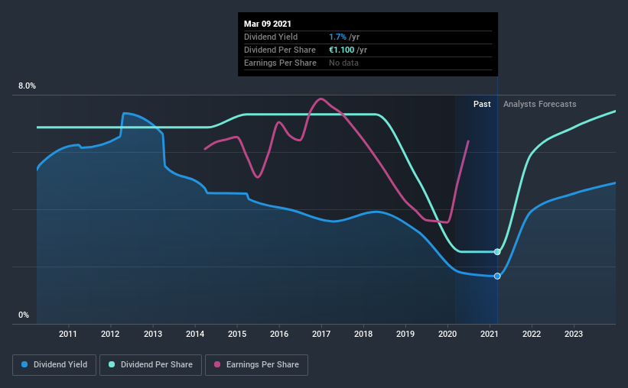
Task: Click the 1.7% dividend yield value in tooltip
Action: click(x=337, y=37)
